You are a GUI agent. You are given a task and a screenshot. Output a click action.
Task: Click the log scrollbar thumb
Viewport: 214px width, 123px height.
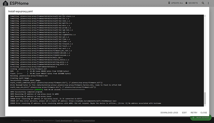point(205,98)
